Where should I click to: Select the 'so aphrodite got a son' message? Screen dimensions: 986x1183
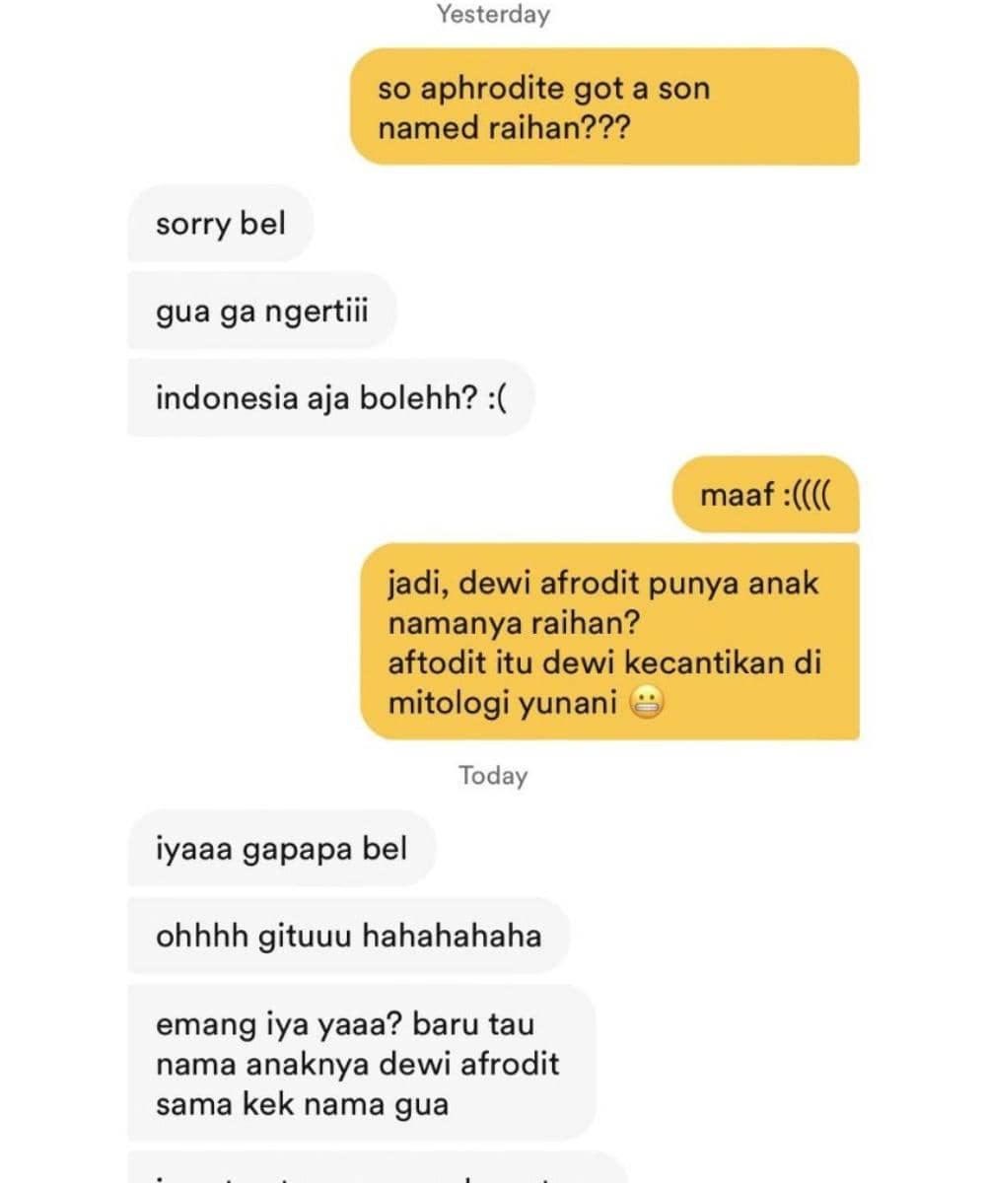[604, 107]
